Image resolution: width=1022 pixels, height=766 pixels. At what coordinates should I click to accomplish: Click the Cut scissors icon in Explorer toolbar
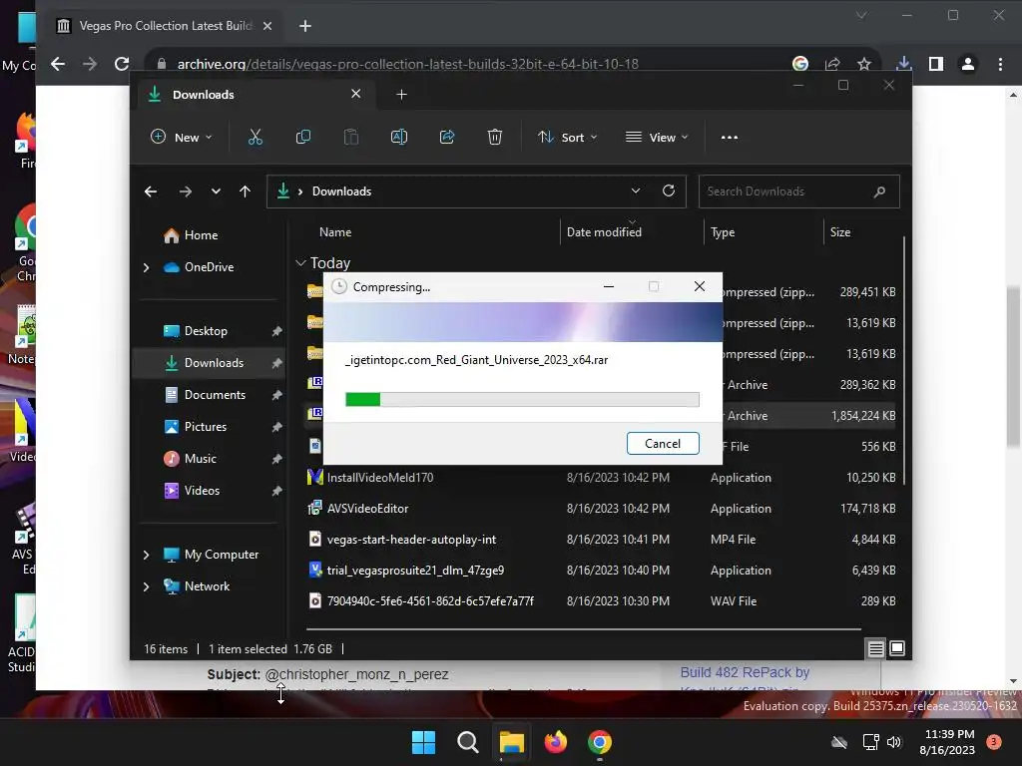point(255,138)
